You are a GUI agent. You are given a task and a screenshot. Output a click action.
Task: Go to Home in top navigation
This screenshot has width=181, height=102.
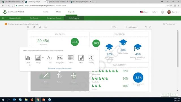(46, 12)
